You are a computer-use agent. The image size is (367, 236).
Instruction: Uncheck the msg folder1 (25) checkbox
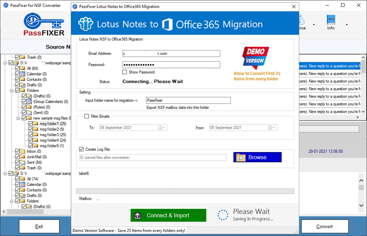pos(30,124)
